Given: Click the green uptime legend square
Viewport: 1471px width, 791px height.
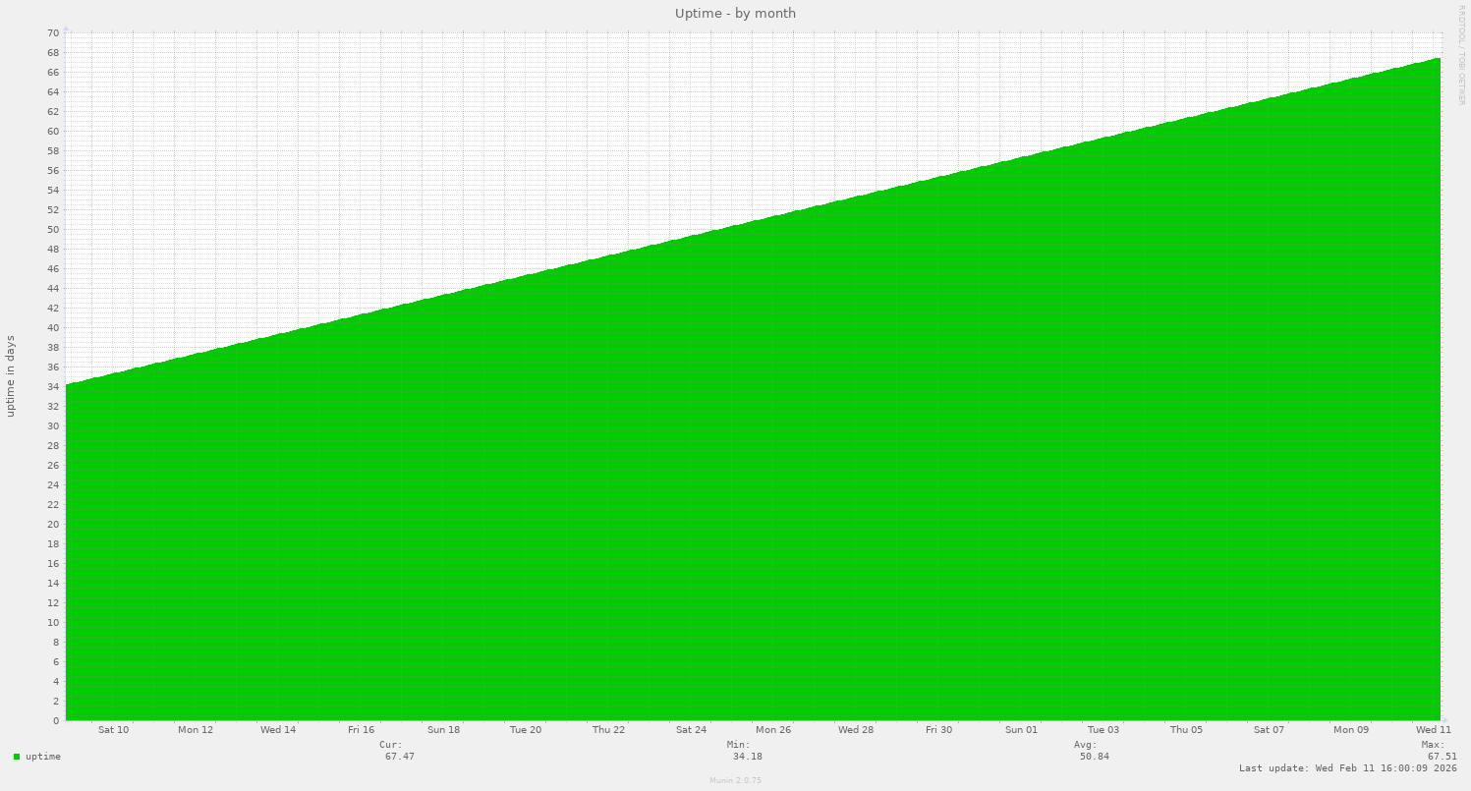Looking at the screenshot, I should [16, 757].
